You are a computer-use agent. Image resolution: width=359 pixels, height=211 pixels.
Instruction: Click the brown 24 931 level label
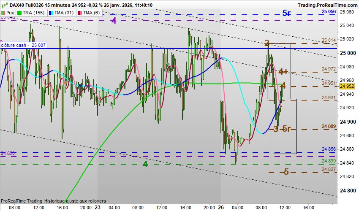pos(329,97)
